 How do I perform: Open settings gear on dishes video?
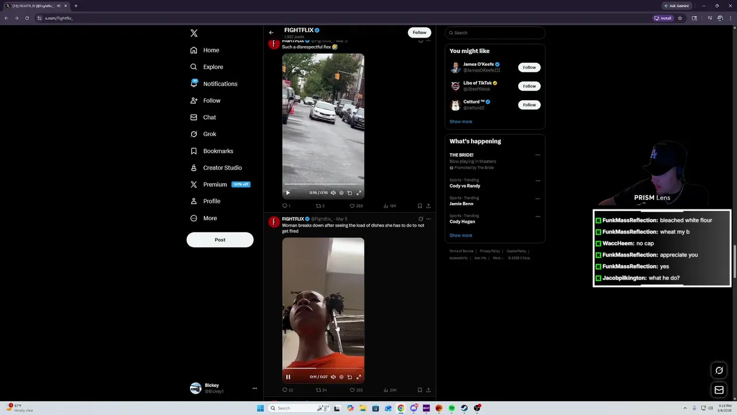[341, 377]
